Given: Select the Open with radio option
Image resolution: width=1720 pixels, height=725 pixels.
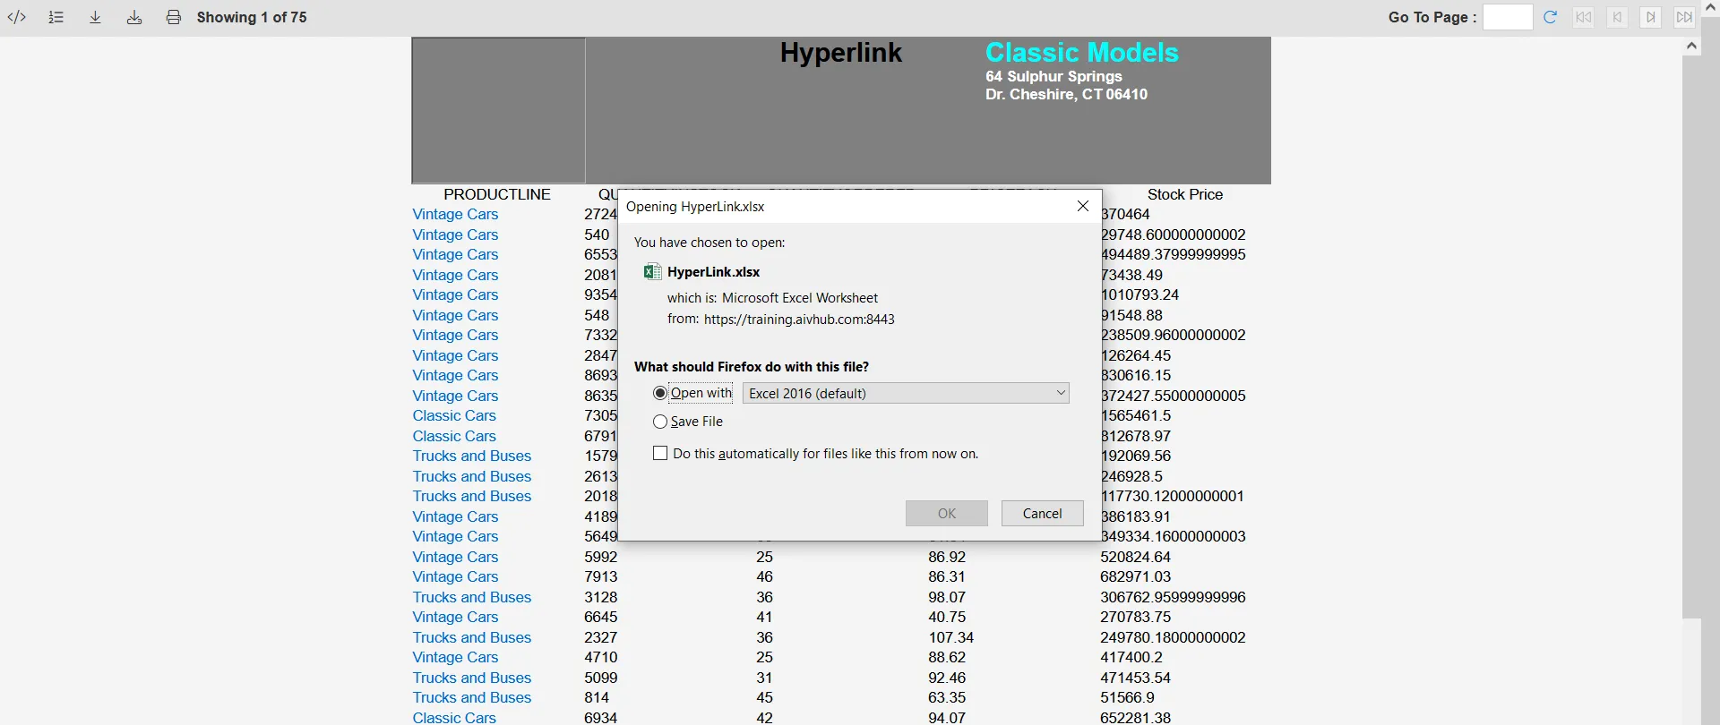Looking at the screenshot, I should pos(660,393).
